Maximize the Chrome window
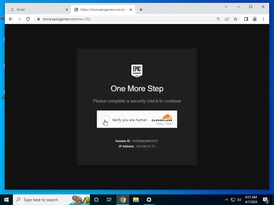The image size is (274, 205). tap(250, 7)
